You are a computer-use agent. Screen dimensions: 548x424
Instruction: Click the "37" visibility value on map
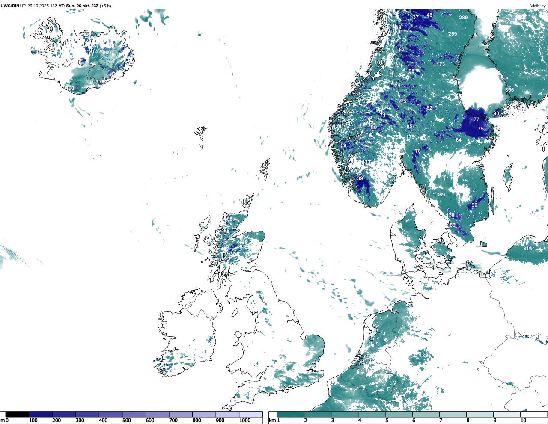pos(416,17)
